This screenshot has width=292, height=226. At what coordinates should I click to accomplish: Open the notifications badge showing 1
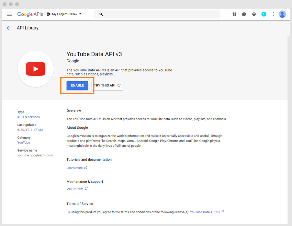click(x=264, y=14)
